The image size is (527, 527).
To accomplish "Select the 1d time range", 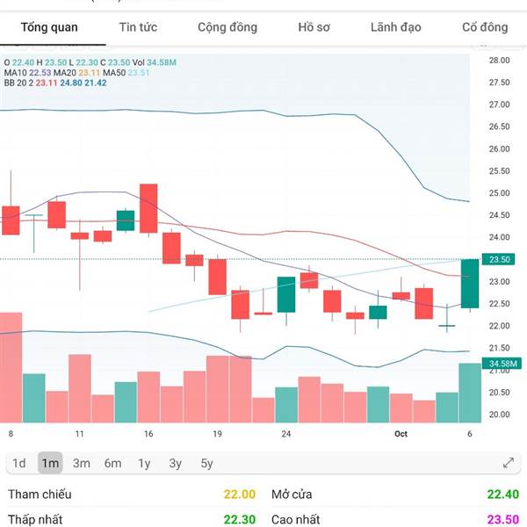I will (19, 463).
